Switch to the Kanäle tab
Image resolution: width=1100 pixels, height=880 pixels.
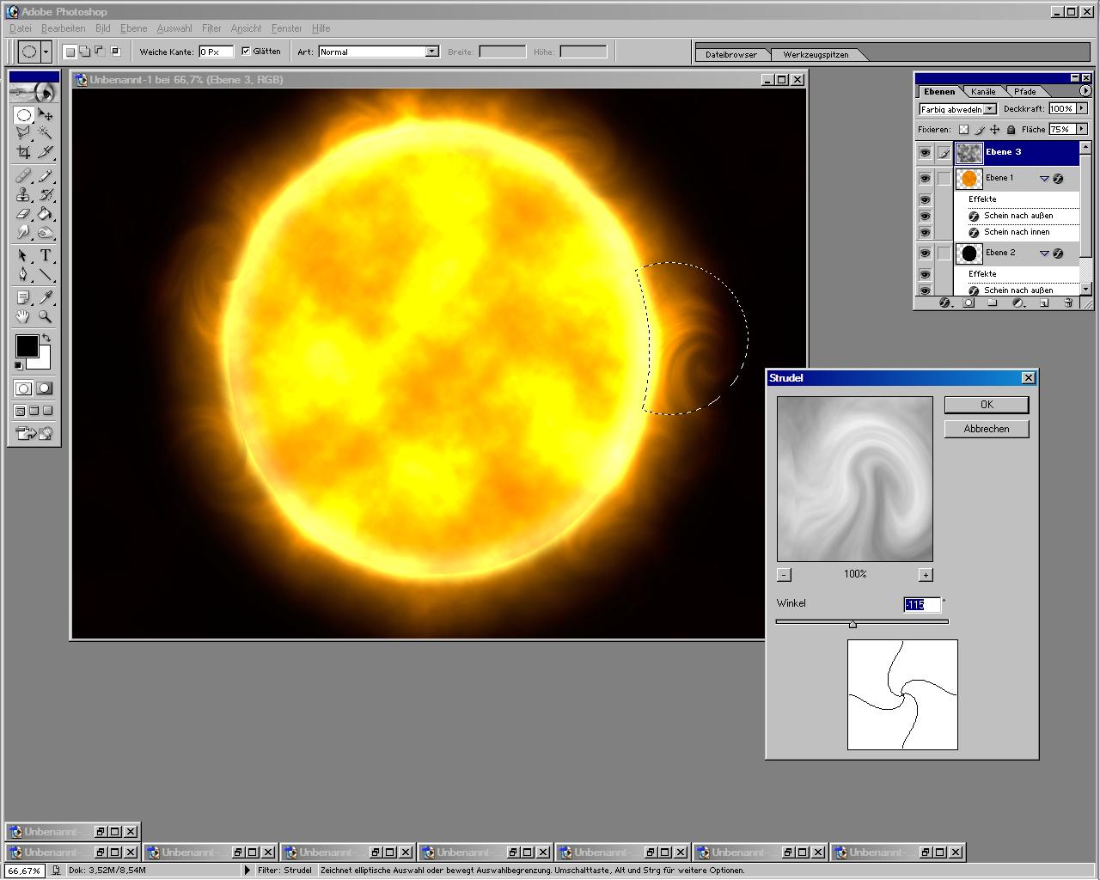point(983,91)
